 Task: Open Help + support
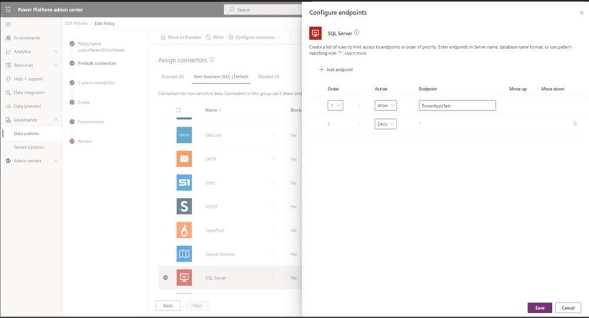[x=28, y=79]
